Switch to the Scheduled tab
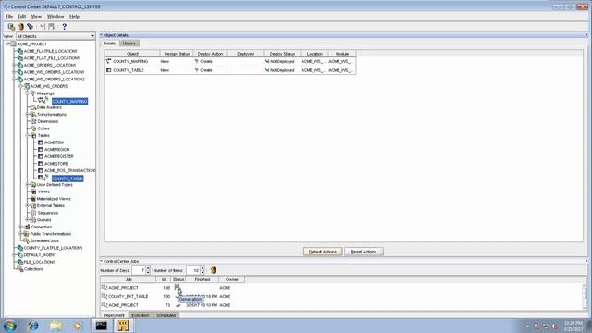Viewport: 592px width, 333px height. [166, 315]
